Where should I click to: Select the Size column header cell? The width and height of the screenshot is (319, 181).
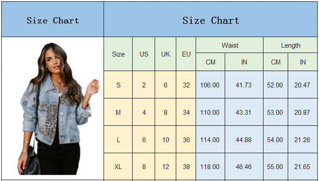[x=118, y=54]
